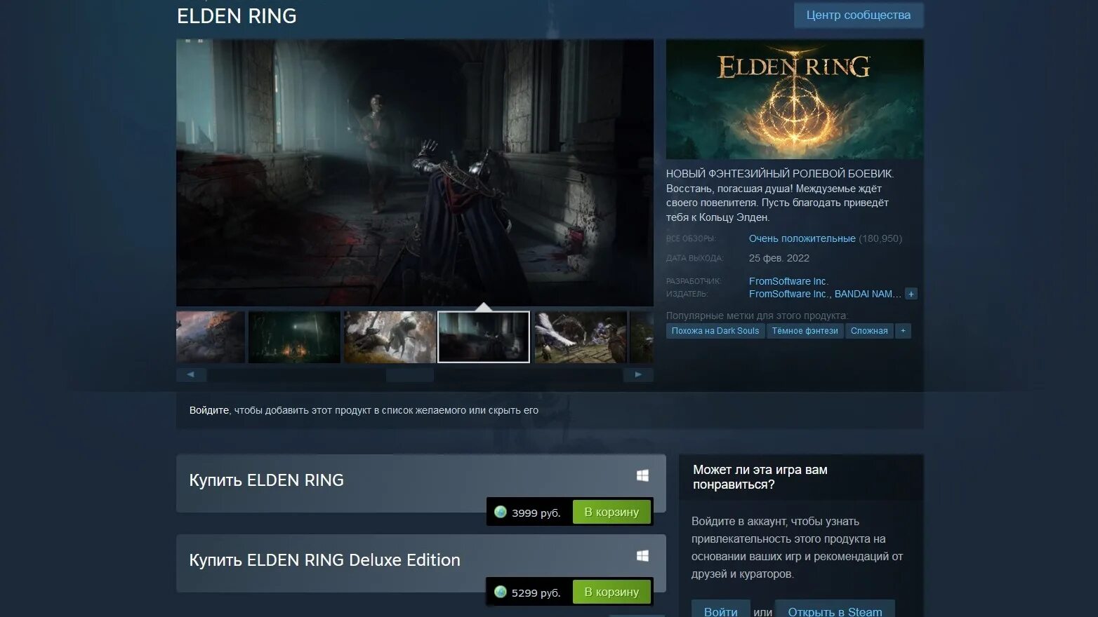
Task: Open Центр сообщества community hub
Action: (859, 15)
